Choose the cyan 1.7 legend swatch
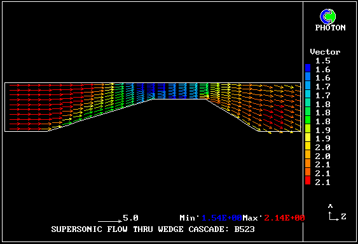Screen dimensions: 358x244 (x=308, y=94)
